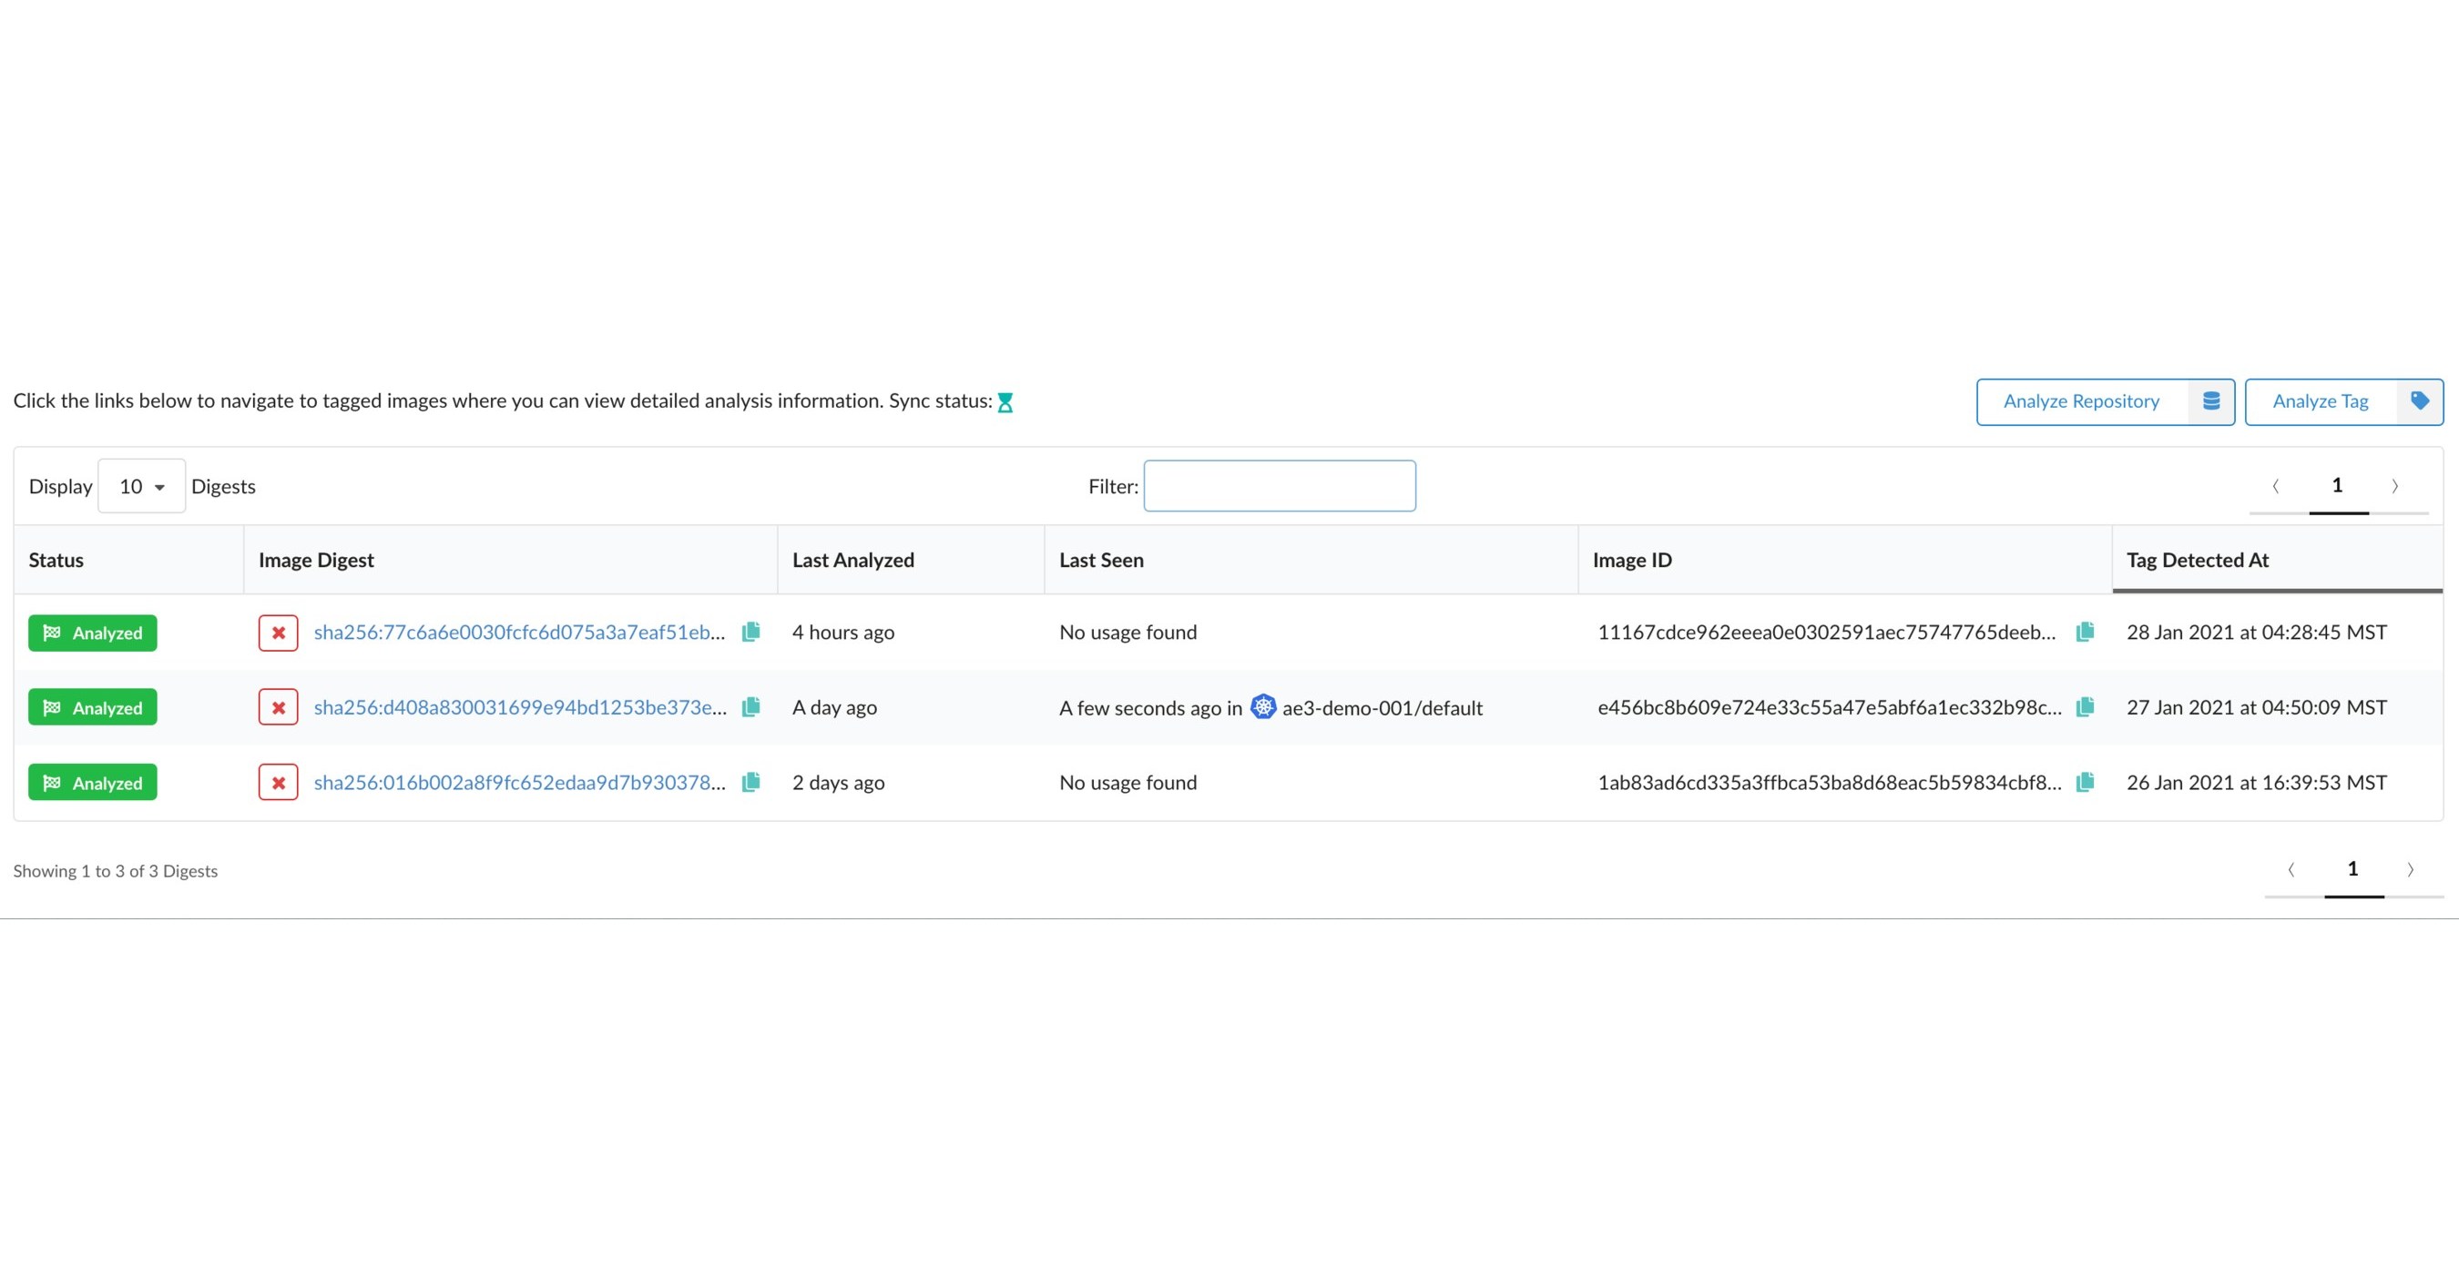Open digest link sha256:d408a830031699e94bd1253be373e

(x=520, y=707)
